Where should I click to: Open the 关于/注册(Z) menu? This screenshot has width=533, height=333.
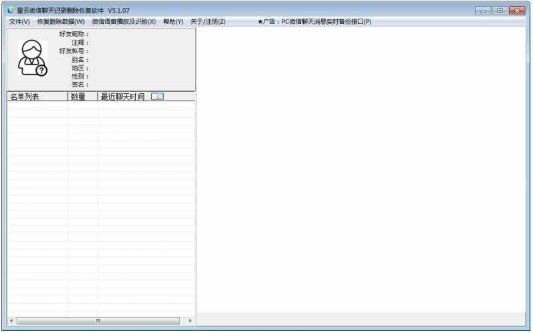coord(208,21)
